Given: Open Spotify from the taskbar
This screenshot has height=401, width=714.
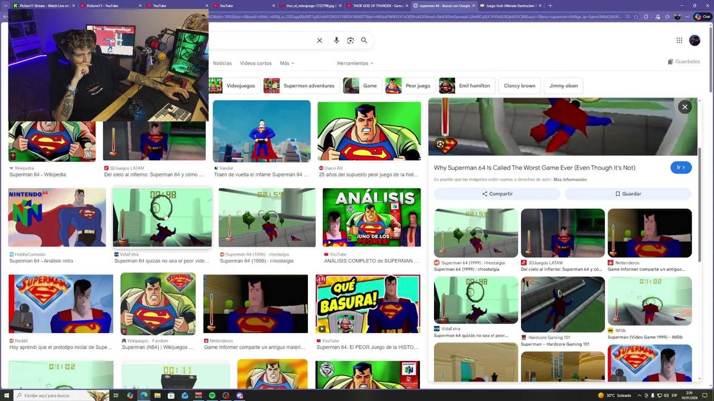Looking at the screenshot, I should click(213, 395).
